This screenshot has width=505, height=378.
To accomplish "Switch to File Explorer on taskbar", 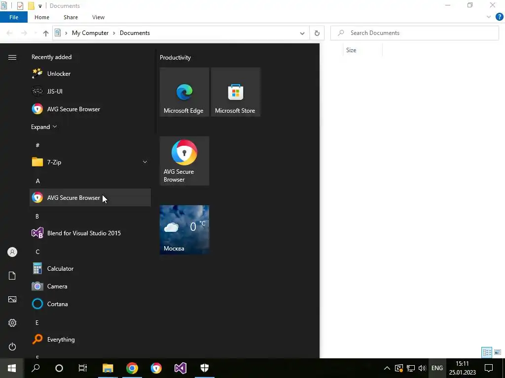I will [108, 368].
